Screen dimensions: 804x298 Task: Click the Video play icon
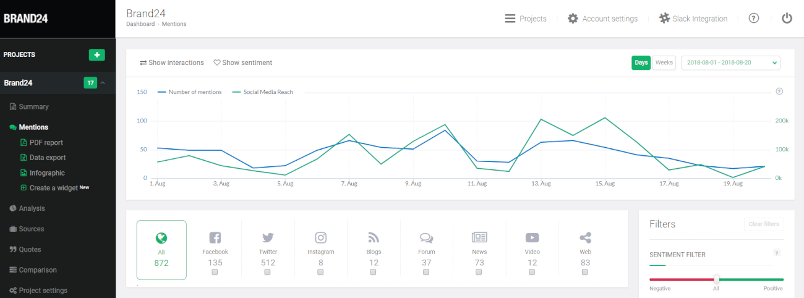(x=532, y=238)
